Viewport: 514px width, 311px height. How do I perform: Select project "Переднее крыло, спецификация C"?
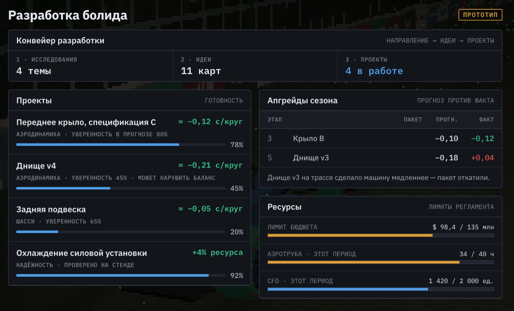click(x=86, y=122)
